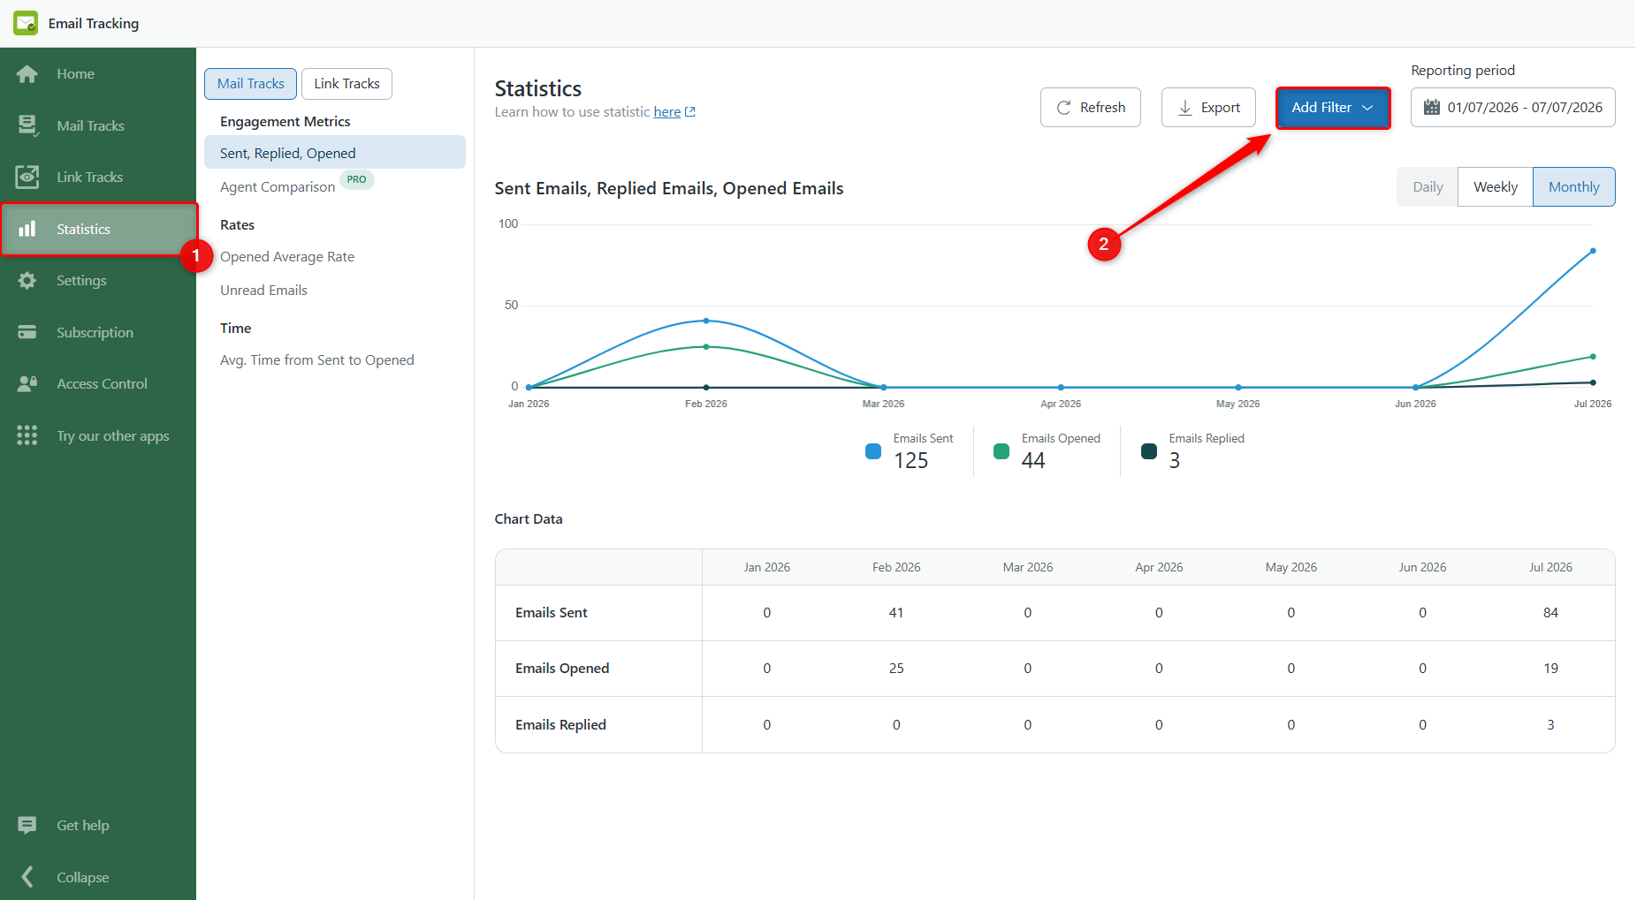Open the Add Filter dropdown
This screenshot has height=900, width=1637.
click(1333, 108)
